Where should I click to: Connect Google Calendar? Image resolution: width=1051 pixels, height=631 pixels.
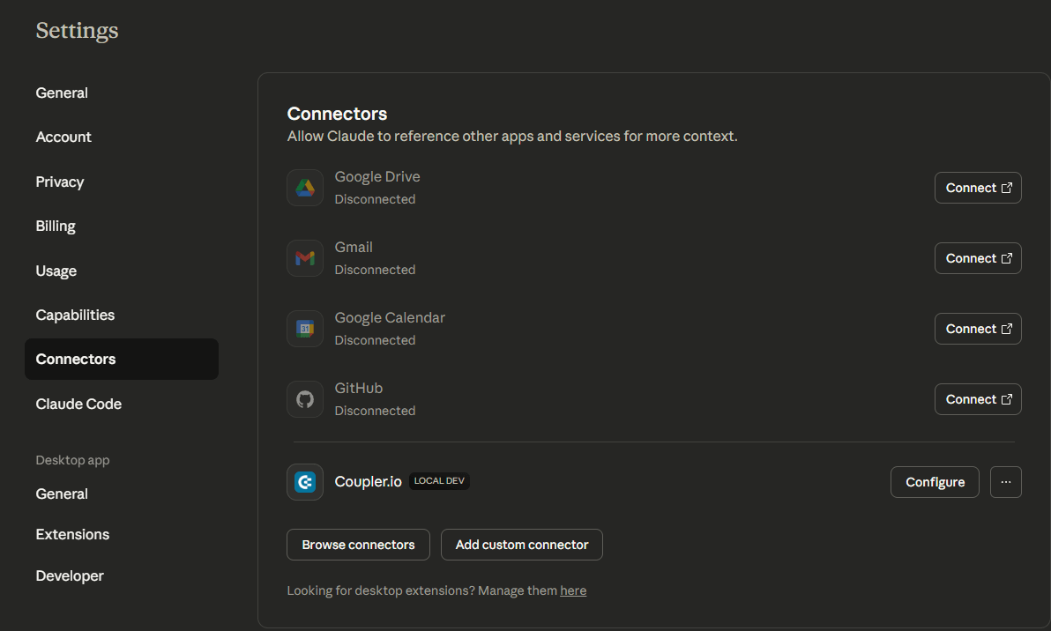pos(977,329)
